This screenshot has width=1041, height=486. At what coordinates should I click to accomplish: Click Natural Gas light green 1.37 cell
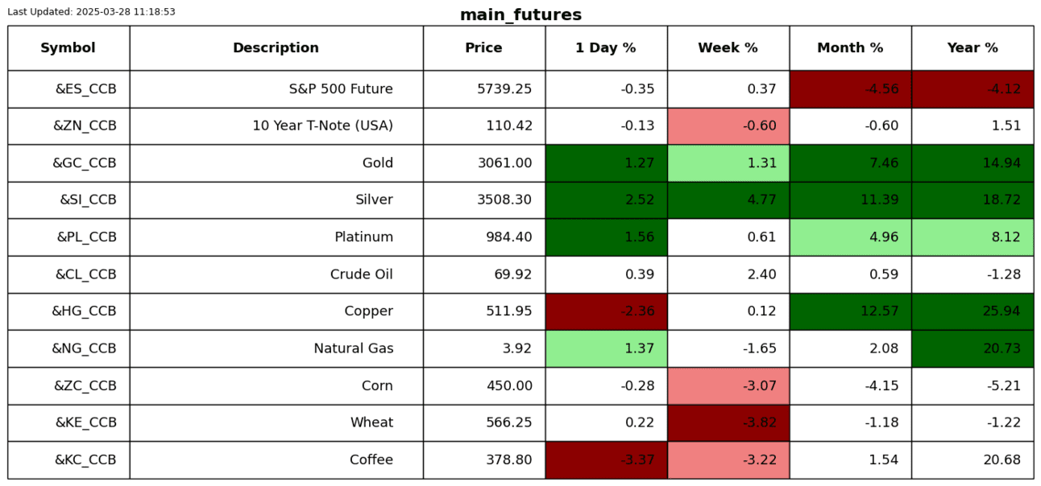[x=606, y=348]
